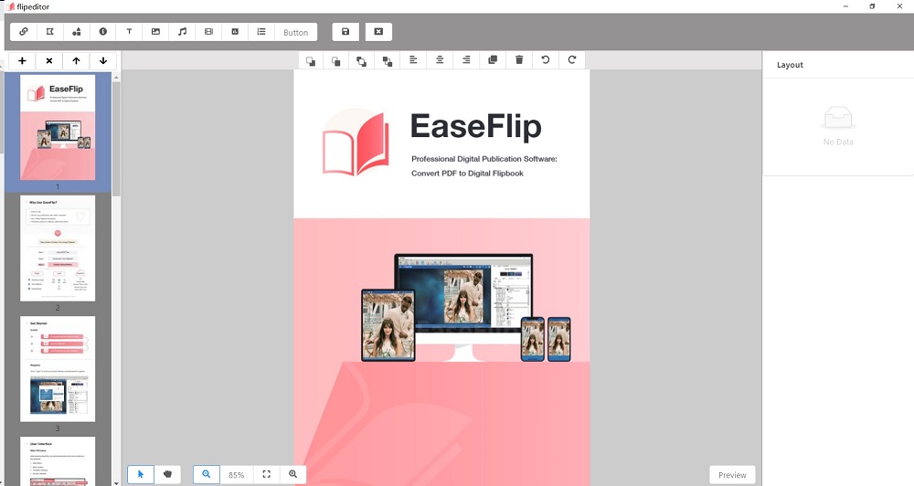Align selected objects to the left
The width and height of the screenshot is (914, 486).
[413, 60]
